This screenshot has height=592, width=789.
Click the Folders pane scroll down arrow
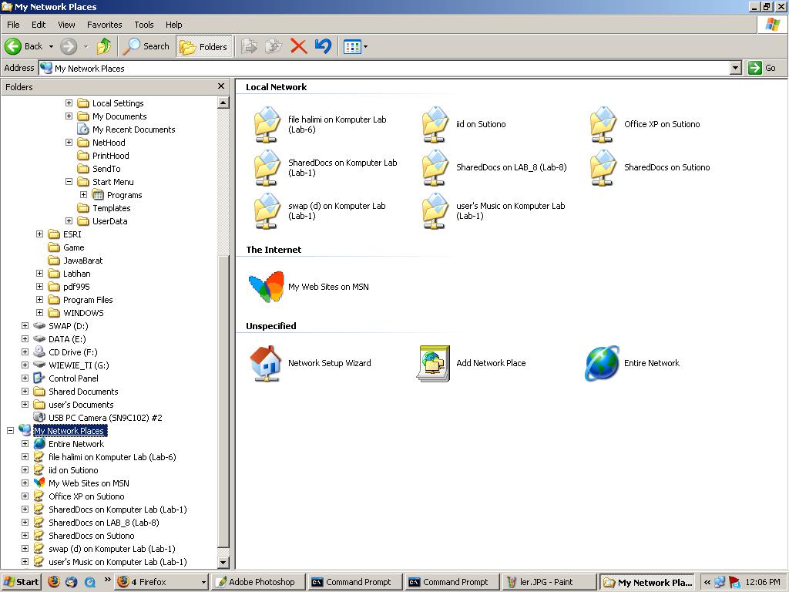223,562
